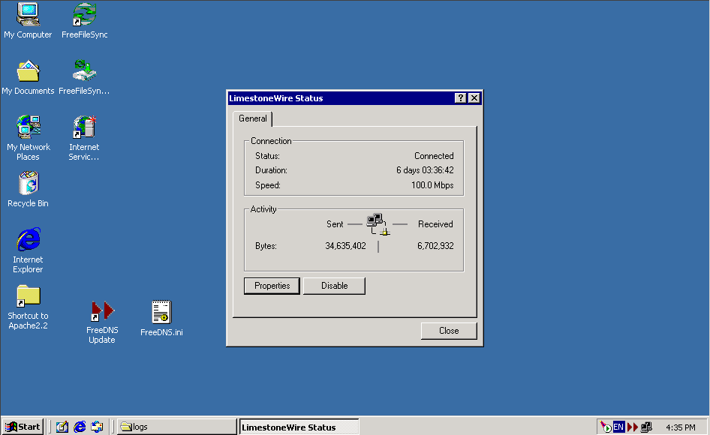This screenshot has width=710, height=435.
Task: Select the FreeDNS.ini file icon
Action: (161, 312)
